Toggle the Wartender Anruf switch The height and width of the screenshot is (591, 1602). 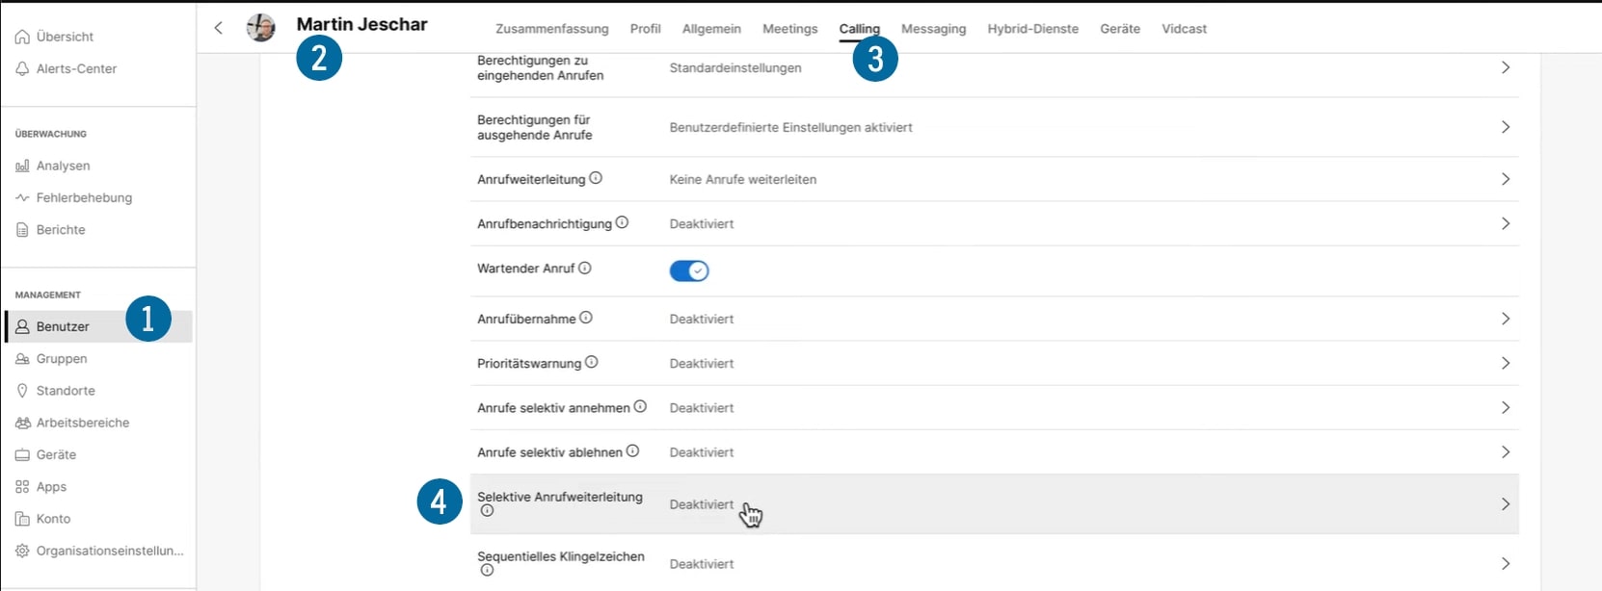(x=689, y=271)
